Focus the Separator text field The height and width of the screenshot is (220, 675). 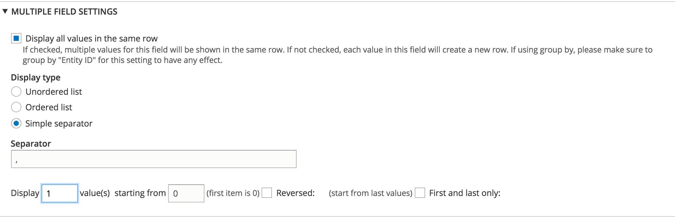pyautogui.click(x=153, y=159)
